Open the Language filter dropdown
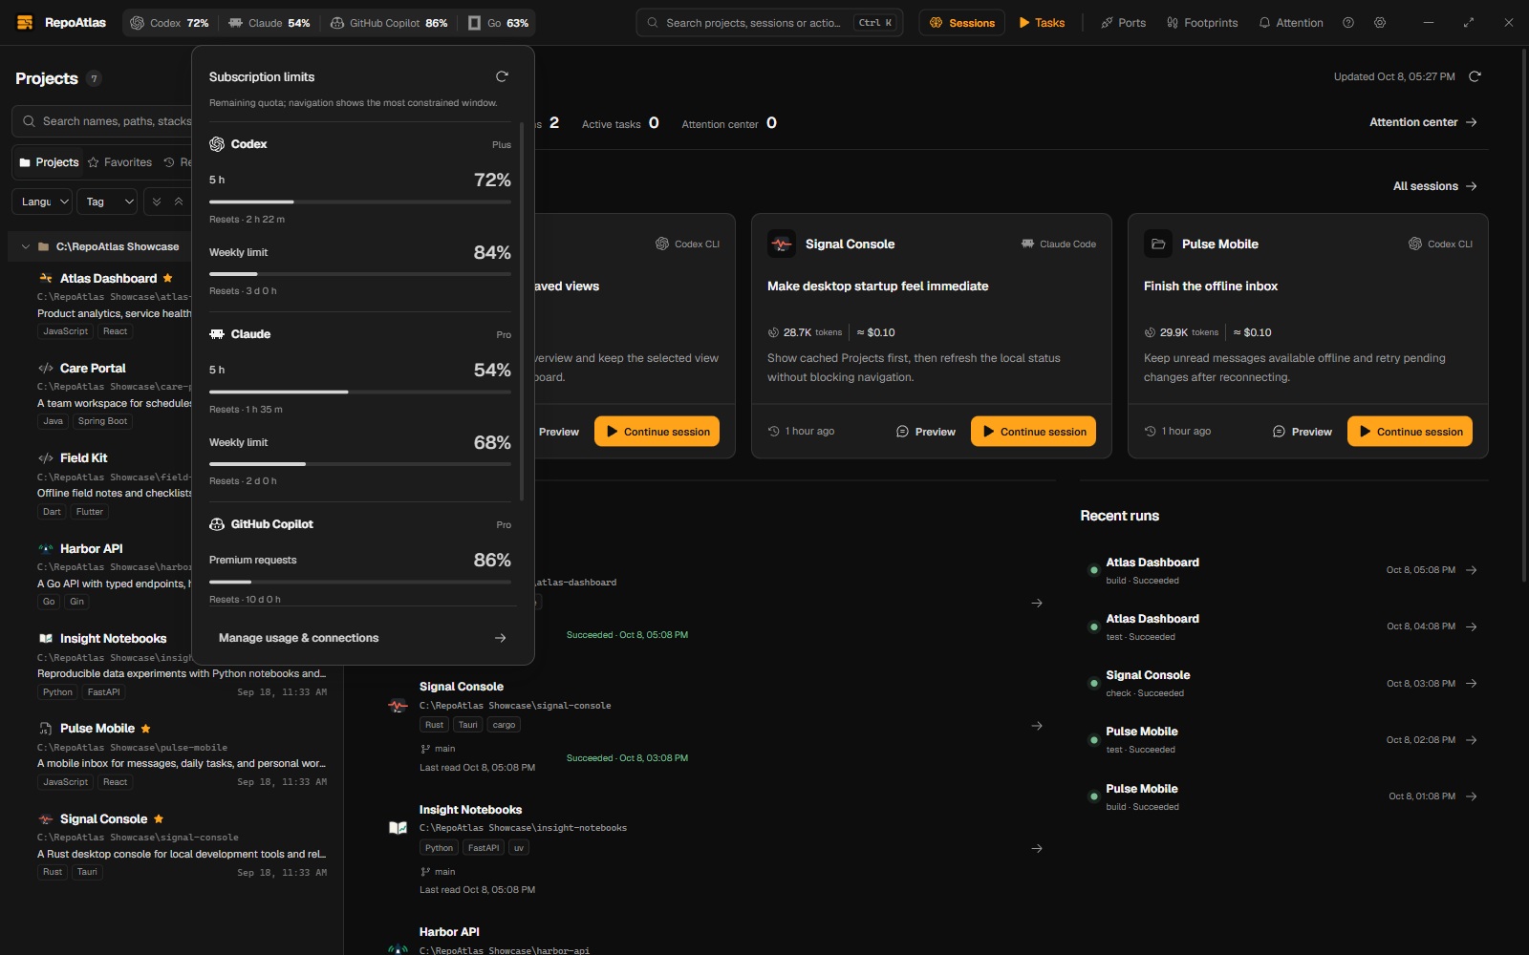This screenshot has width=1529, height=955. pos(42,202)
